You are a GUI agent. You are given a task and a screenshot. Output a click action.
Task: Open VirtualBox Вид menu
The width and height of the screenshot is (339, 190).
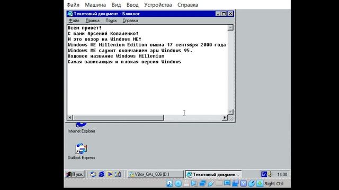coord(116,5)
